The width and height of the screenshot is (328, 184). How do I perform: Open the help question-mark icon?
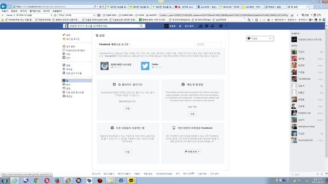click(221, 26)
